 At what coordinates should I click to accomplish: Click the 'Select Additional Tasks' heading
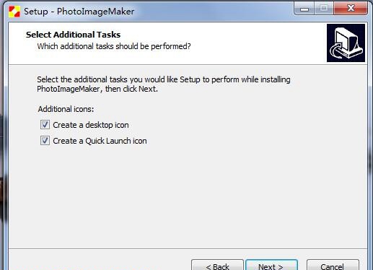pos(73,35)
